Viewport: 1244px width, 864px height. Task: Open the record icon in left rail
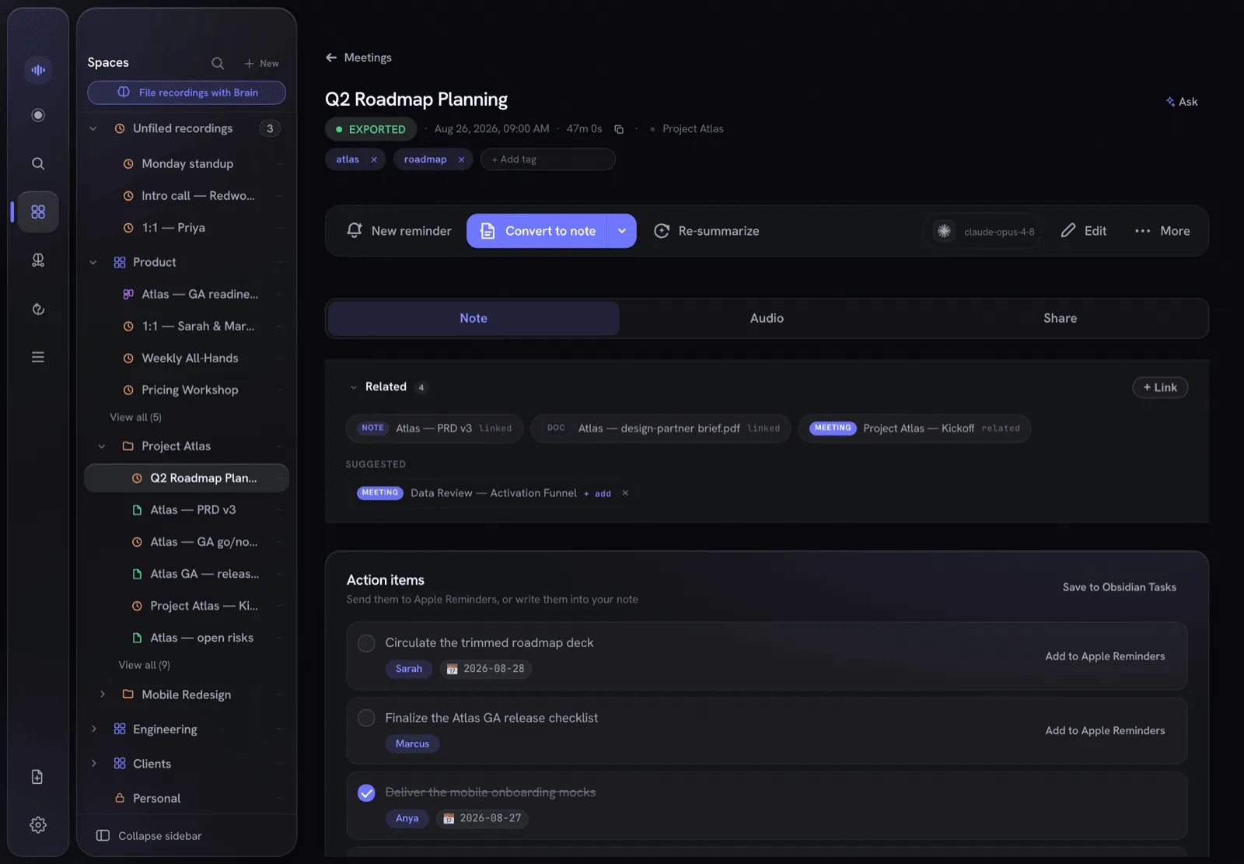click(38, 115)
